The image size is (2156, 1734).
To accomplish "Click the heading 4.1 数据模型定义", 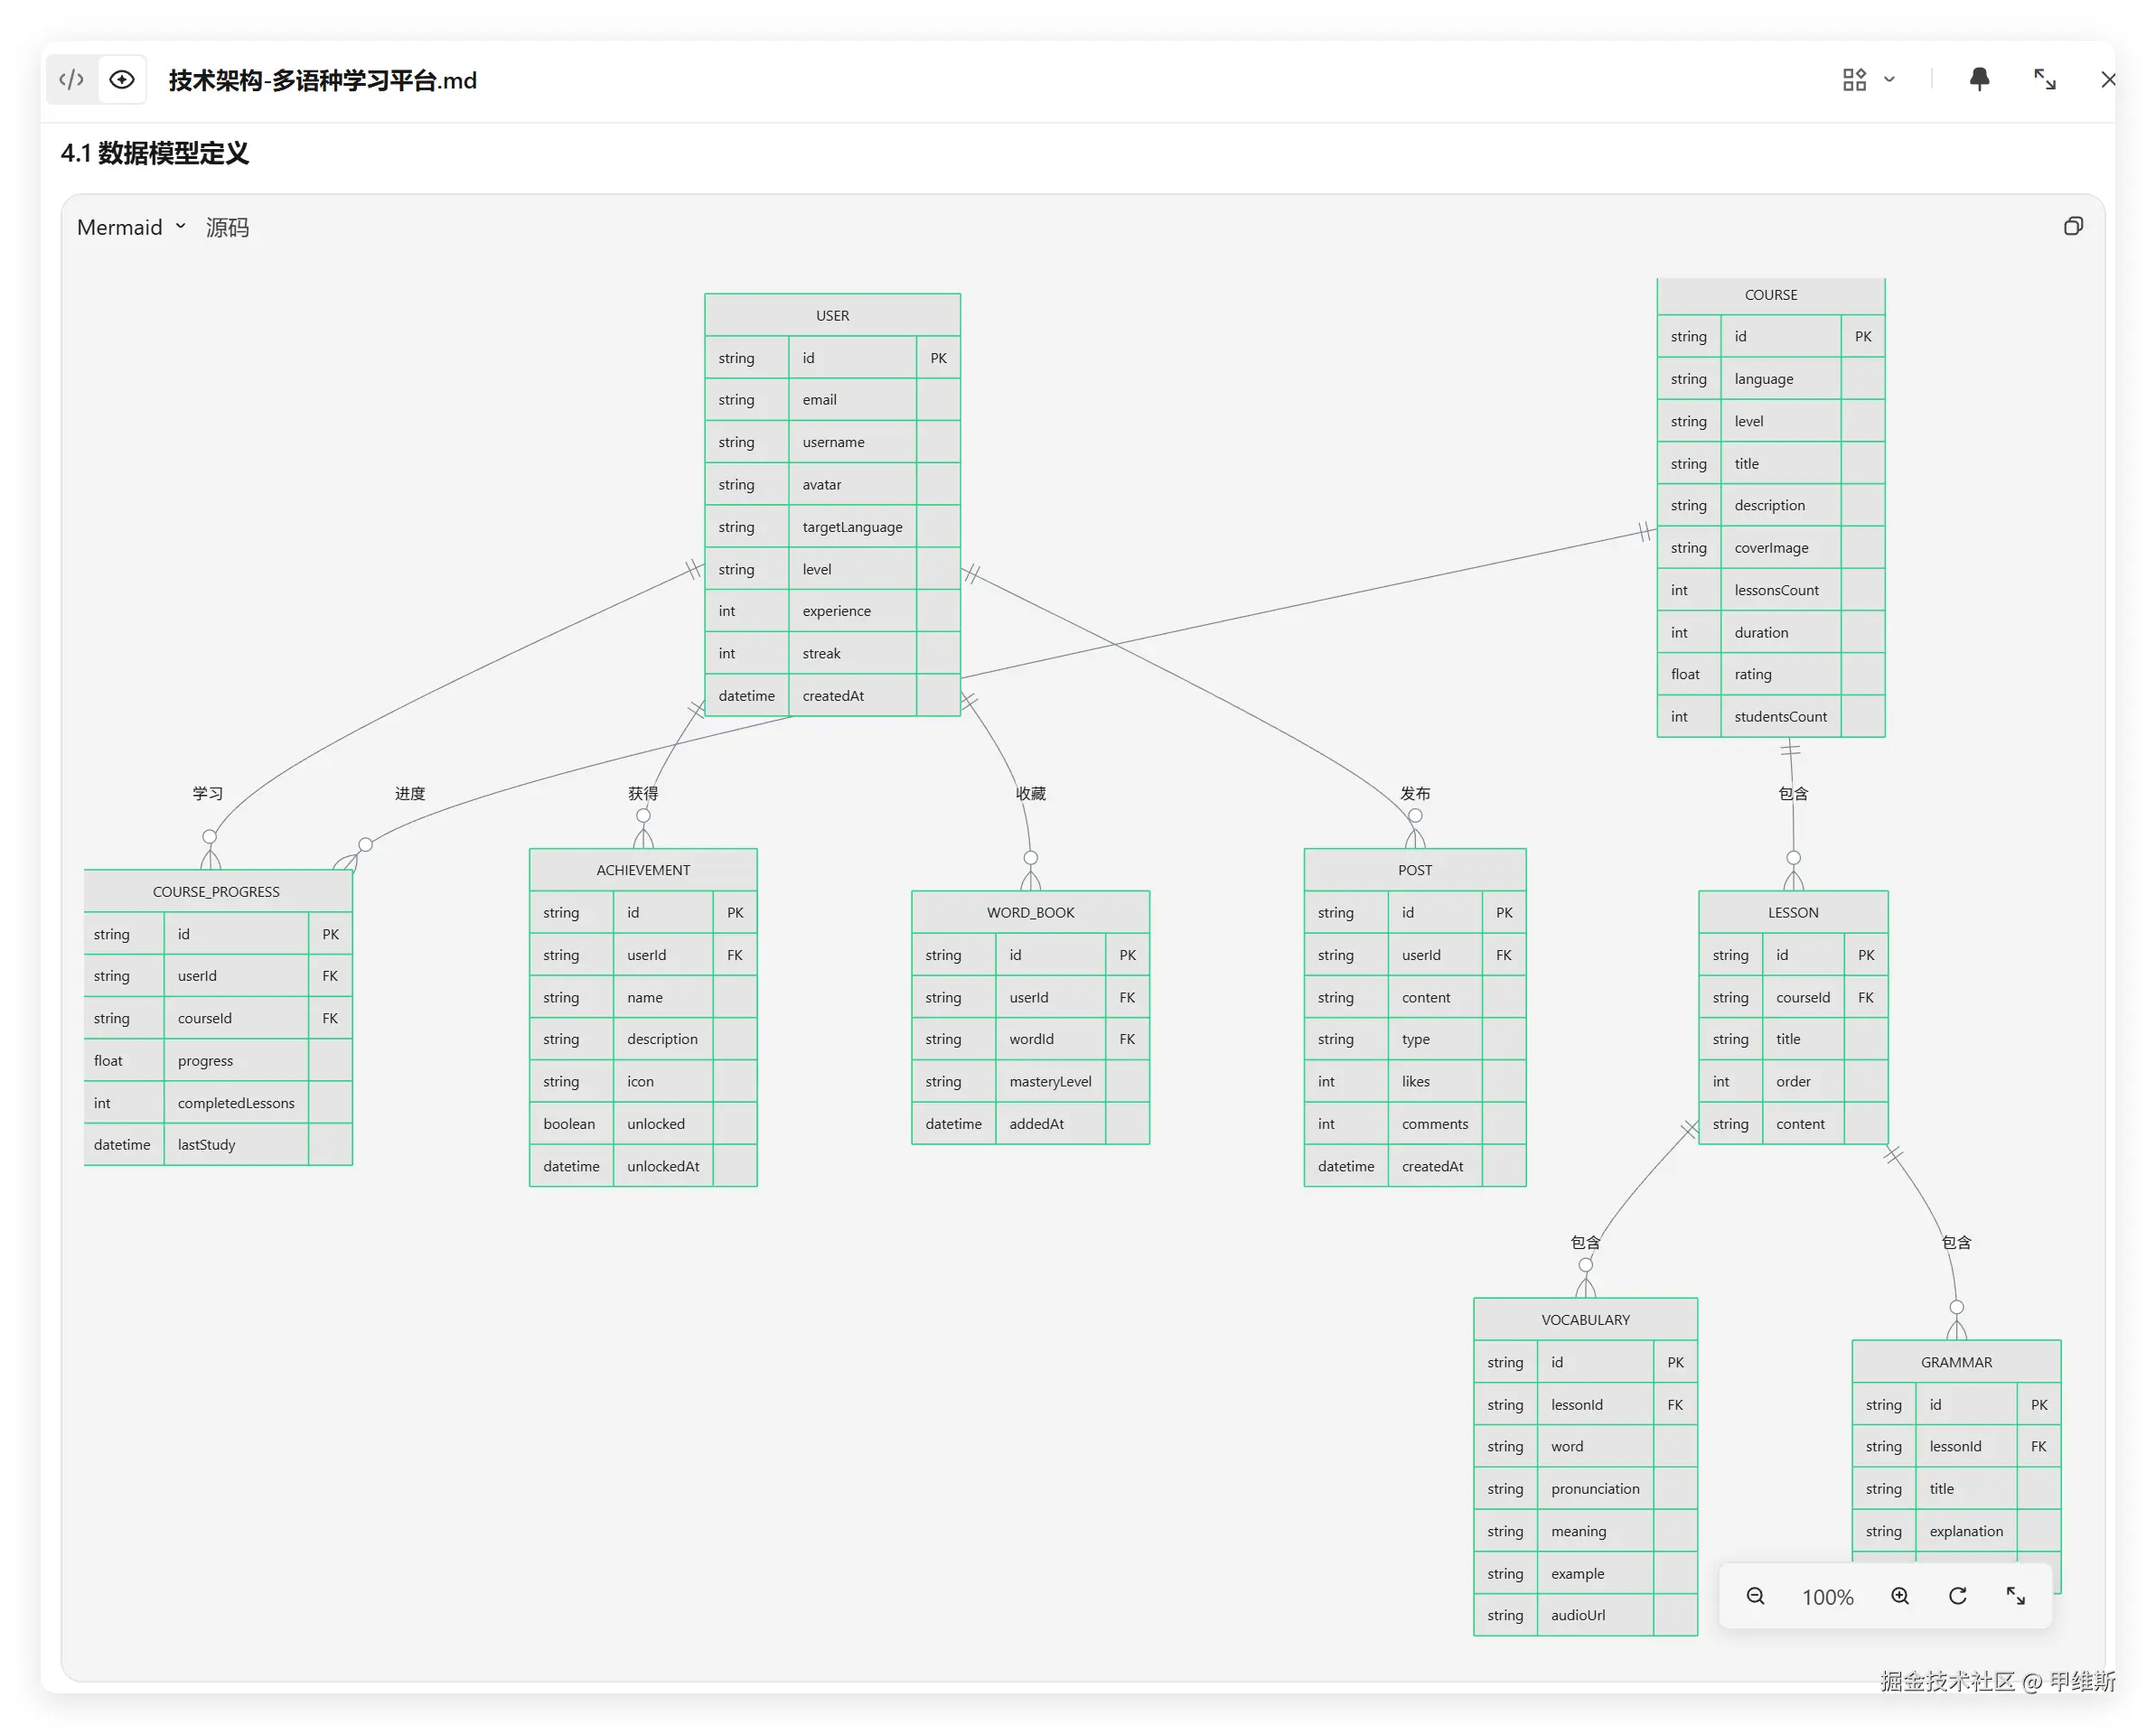I will [154, 153].
